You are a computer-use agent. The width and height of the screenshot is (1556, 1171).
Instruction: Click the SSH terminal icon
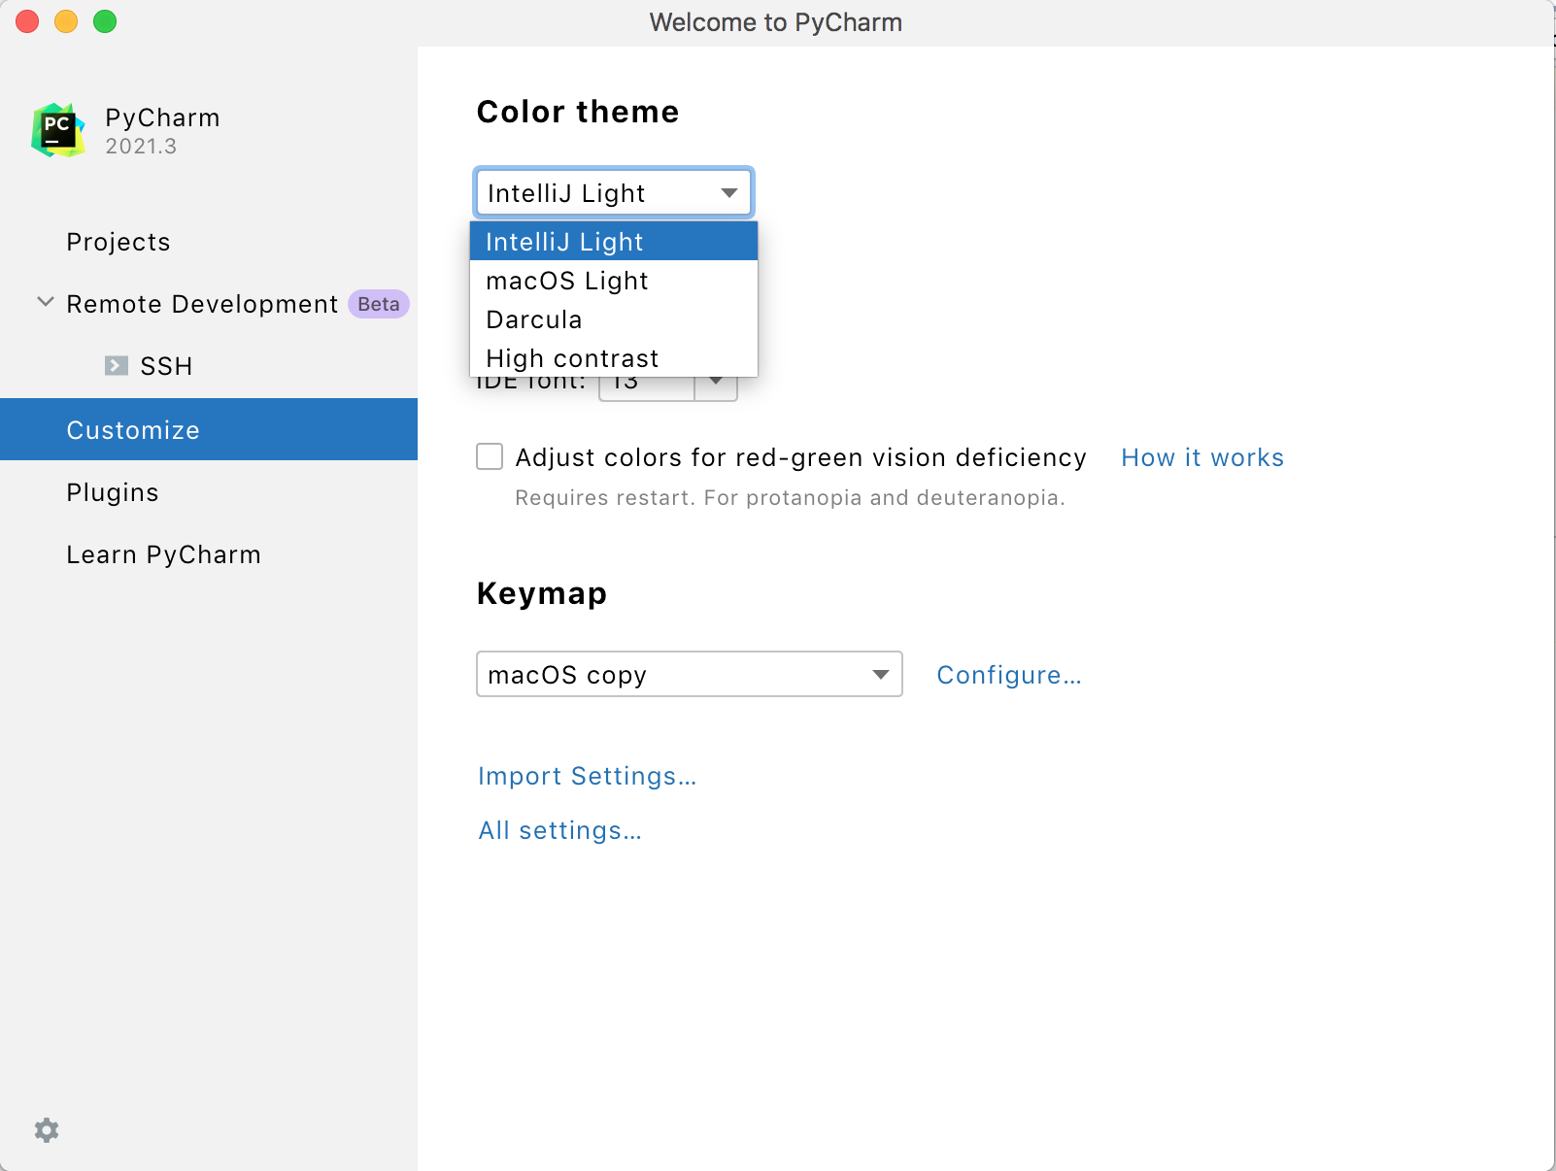(x=117, y=365)
